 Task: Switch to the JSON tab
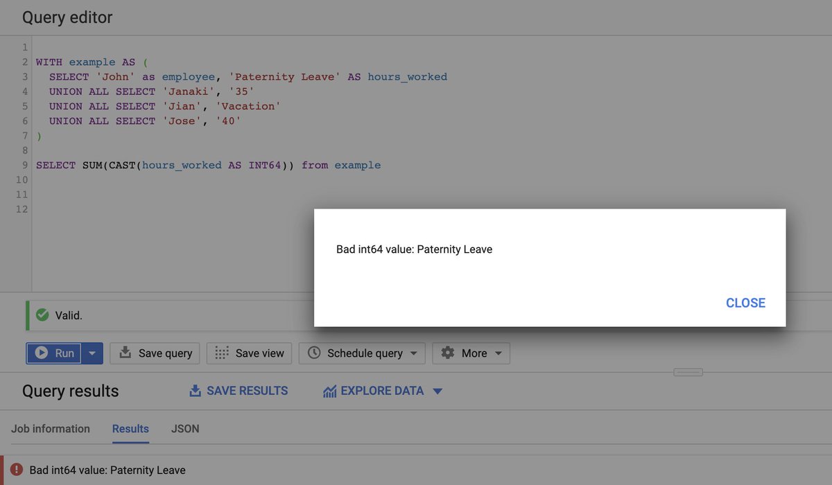pyautogui.click(x=185, y=429)
